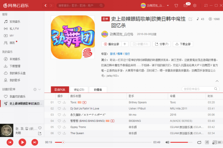Add all songs to queue with plus button
Image resolution: width=223 pixels, height=148 pixels.
(x=125, y=44)
